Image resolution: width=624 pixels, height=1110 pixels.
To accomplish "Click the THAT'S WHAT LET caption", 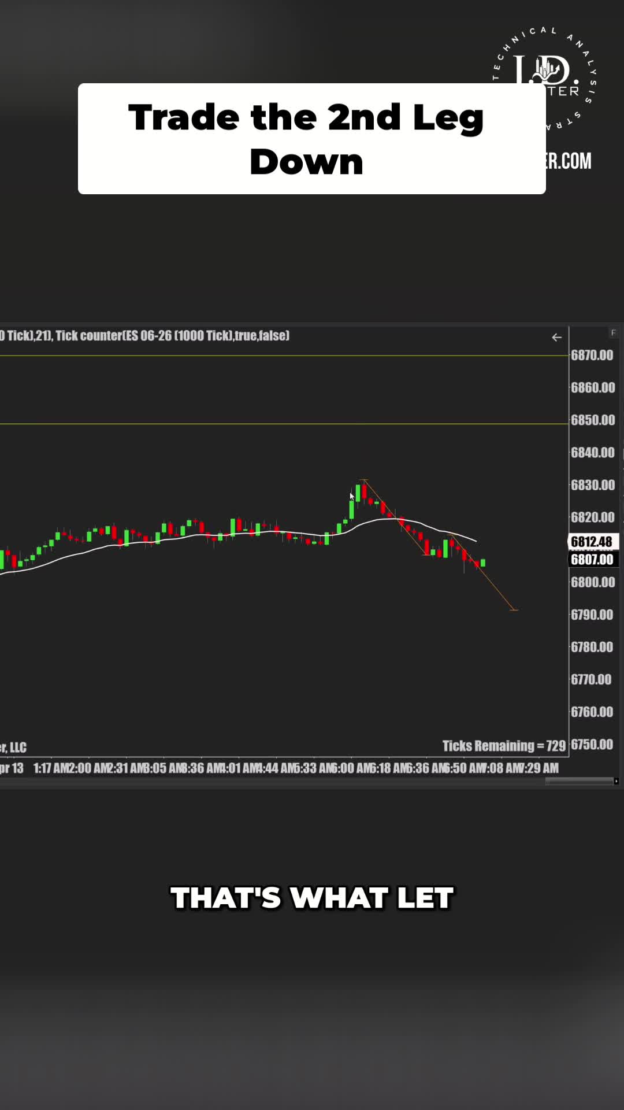I will pyautogui.click(x=312, y=898).
